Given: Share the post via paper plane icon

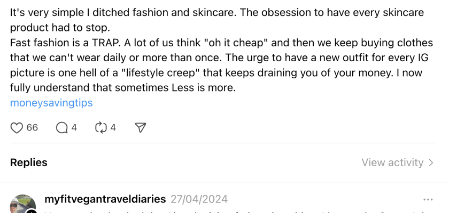Looking at the screenshot, I should (141, 128).
